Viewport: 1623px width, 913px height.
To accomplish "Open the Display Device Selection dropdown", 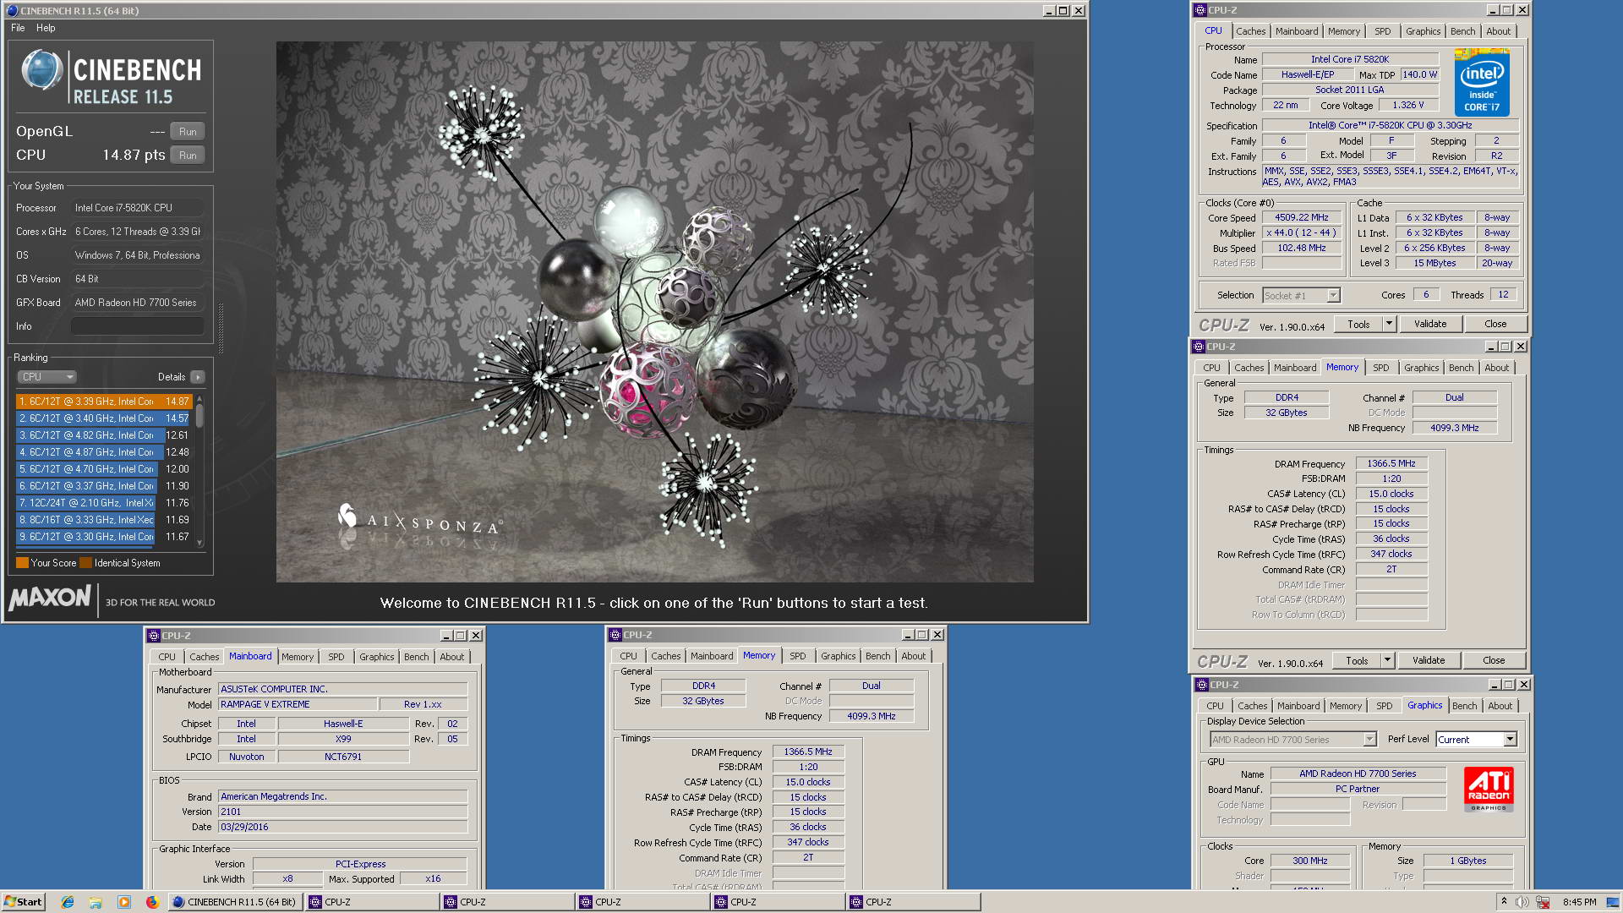I will (x=1369, y=740).
